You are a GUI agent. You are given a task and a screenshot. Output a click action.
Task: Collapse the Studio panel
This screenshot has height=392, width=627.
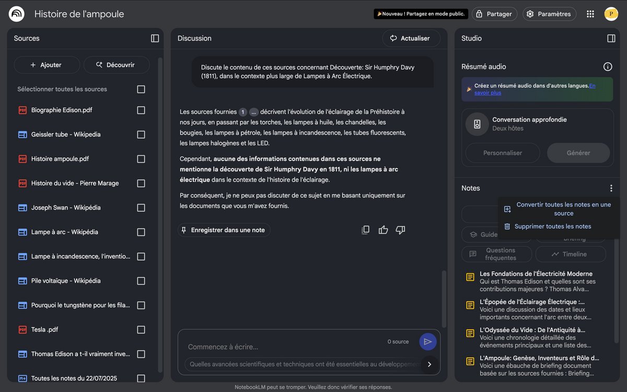(x=611, y=38)
